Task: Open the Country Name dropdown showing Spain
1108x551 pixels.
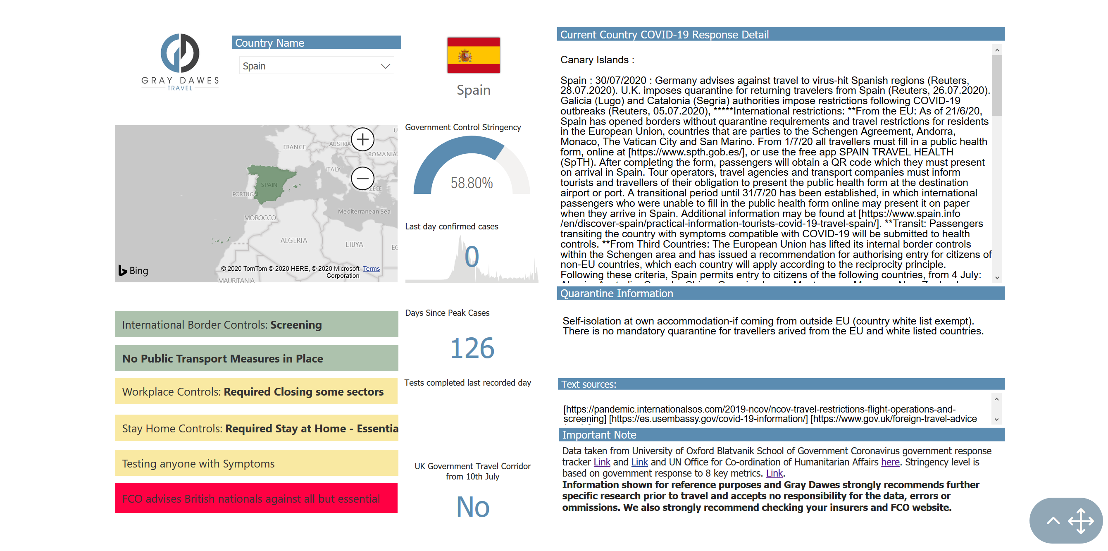Action: tap(316, 66)
